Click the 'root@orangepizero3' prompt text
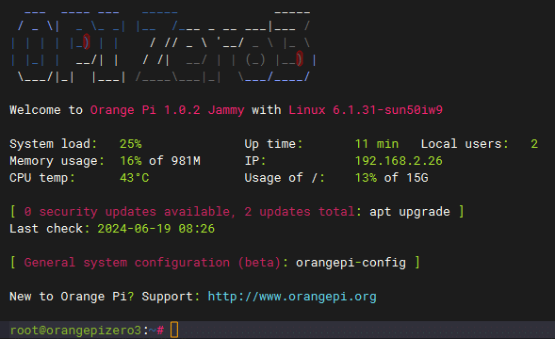The image size is (555, 339). click(x=75, y=331)
